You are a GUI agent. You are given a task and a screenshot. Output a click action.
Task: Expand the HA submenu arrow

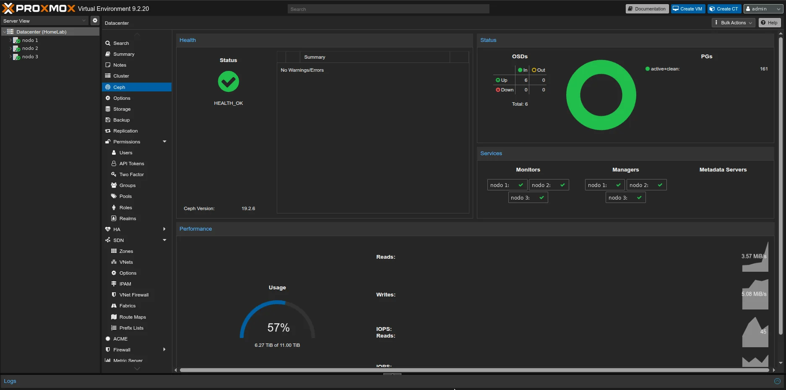(x=164, y=229)
